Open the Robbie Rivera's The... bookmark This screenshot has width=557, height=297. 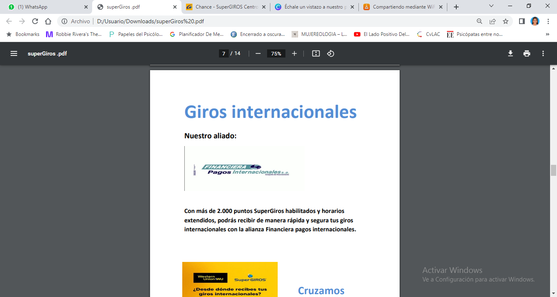tap(74, 34)
